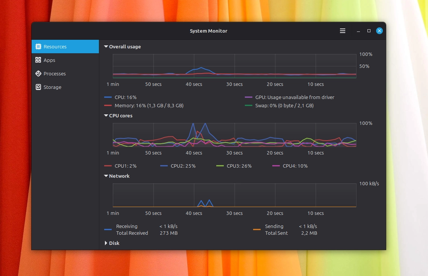Maximize the System Monitor window
Screen dimensions: 428x276
click(369, 31)
